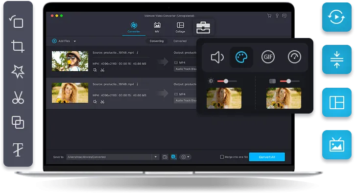Image resolution: width=355 pixels, height=193 pixels.
Task: Open first video's Audio Track dropdown
Action: click(x=186, y=69)
